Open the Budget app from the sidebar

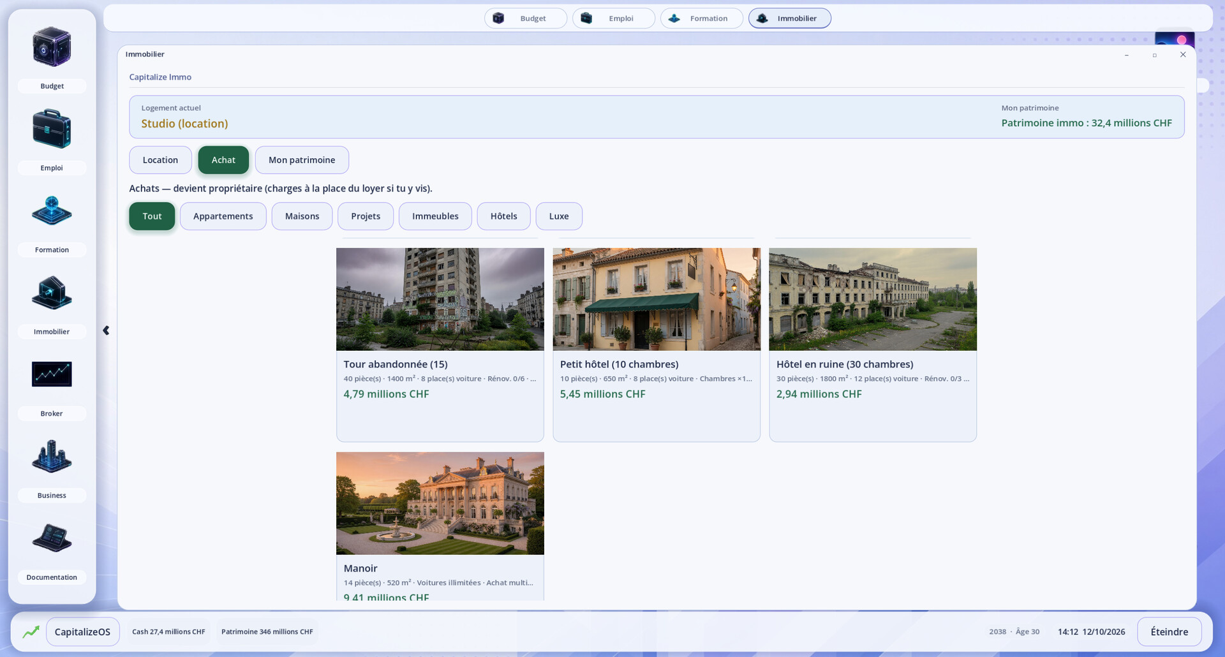click(x=52, y=47)
